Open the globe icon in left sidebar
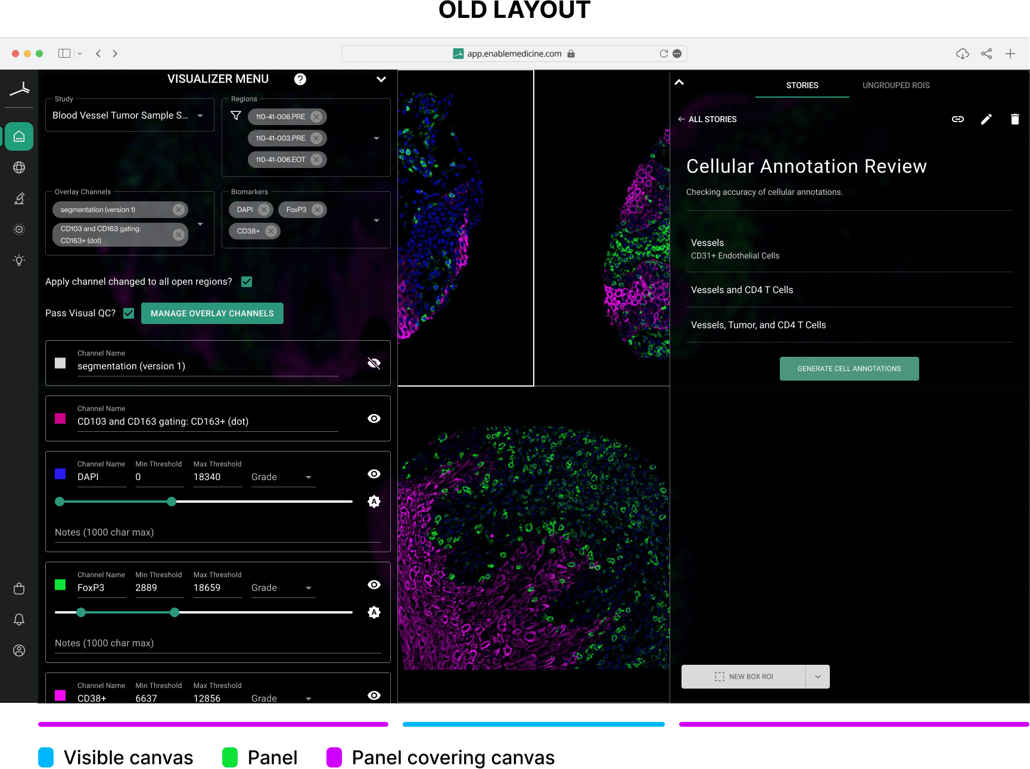This screenshot has width=1030, height=769. [19, 167]
